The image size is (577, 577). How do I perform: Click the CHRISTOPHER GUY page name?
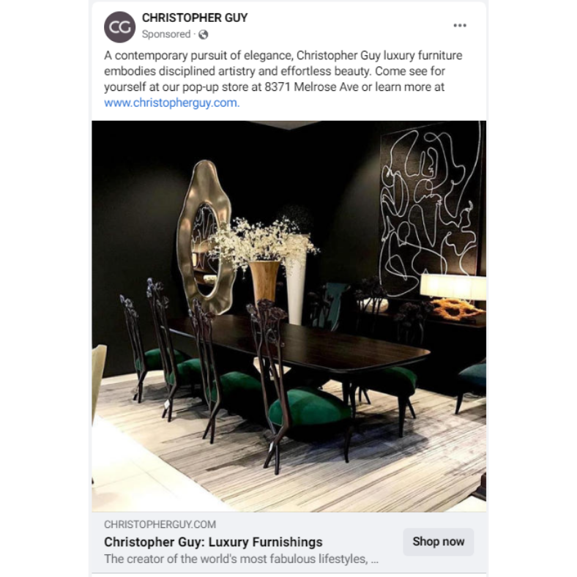coord(195,18)
